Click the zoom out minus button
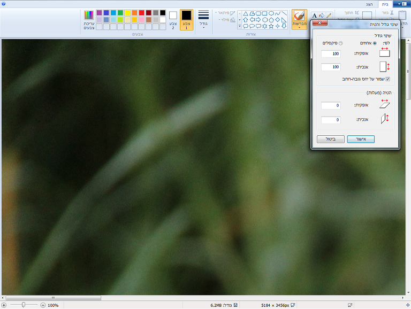The height and width of the screenshot is (309, 411). [x=43, y=305]
